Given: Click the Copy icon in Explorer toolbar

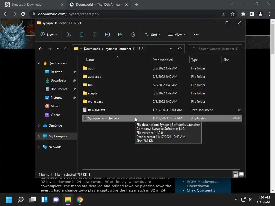Looking at the screenshot, I should 82,35.
